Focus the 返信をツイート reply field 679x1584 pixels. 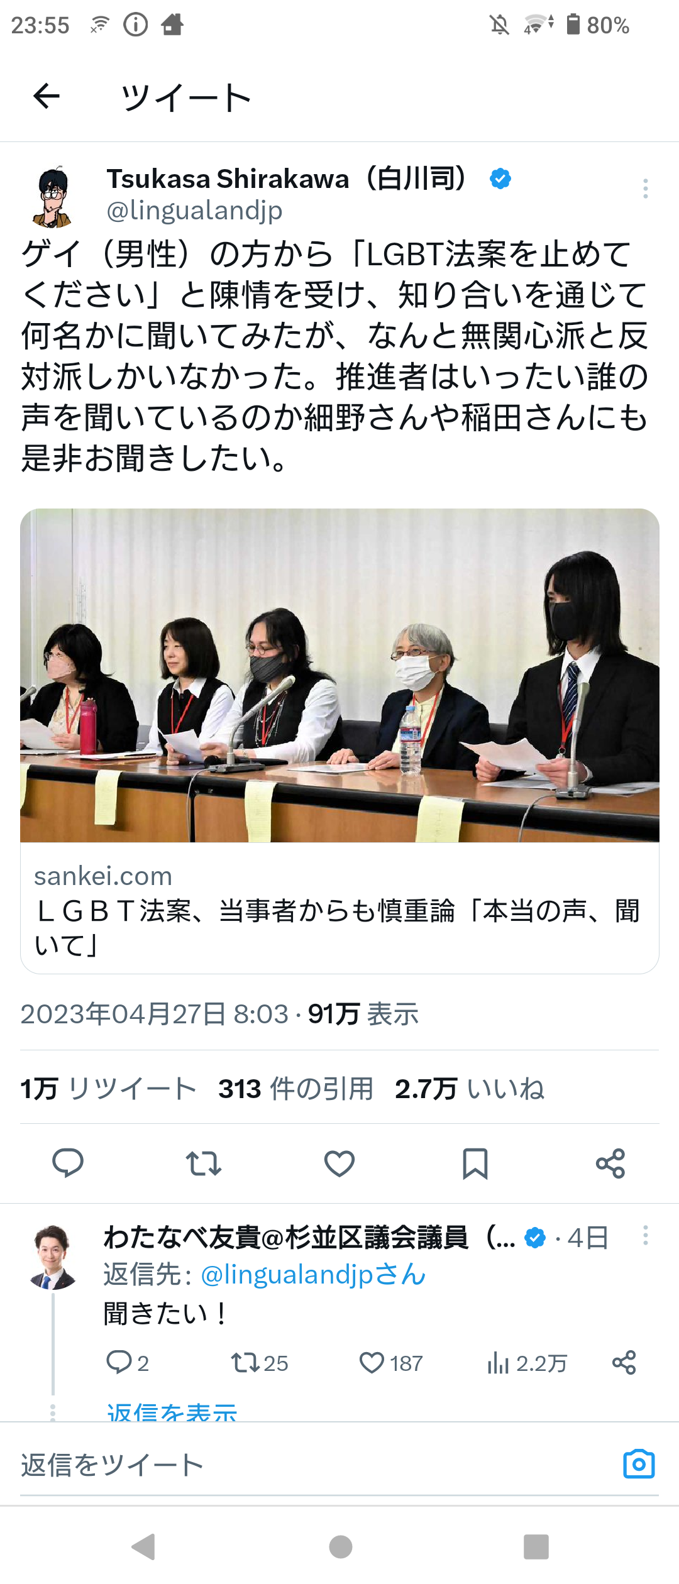314,1465
